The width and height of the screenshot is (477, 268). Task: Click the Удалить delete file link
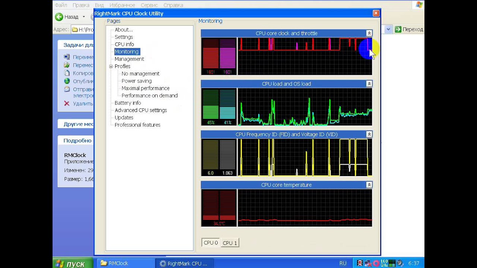[x=83, y=103]
